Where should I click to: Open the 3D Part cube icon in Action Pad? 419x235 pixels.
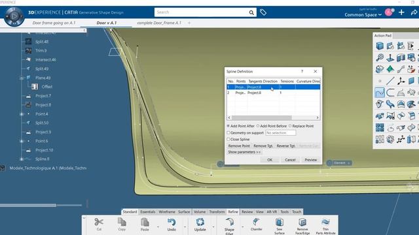[x=380, y=46]
